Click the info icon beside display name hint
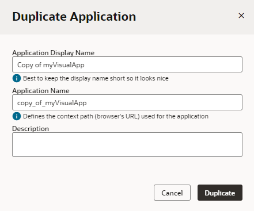The image size is (254, 211). pyautogui.click(x=17, y=78)
